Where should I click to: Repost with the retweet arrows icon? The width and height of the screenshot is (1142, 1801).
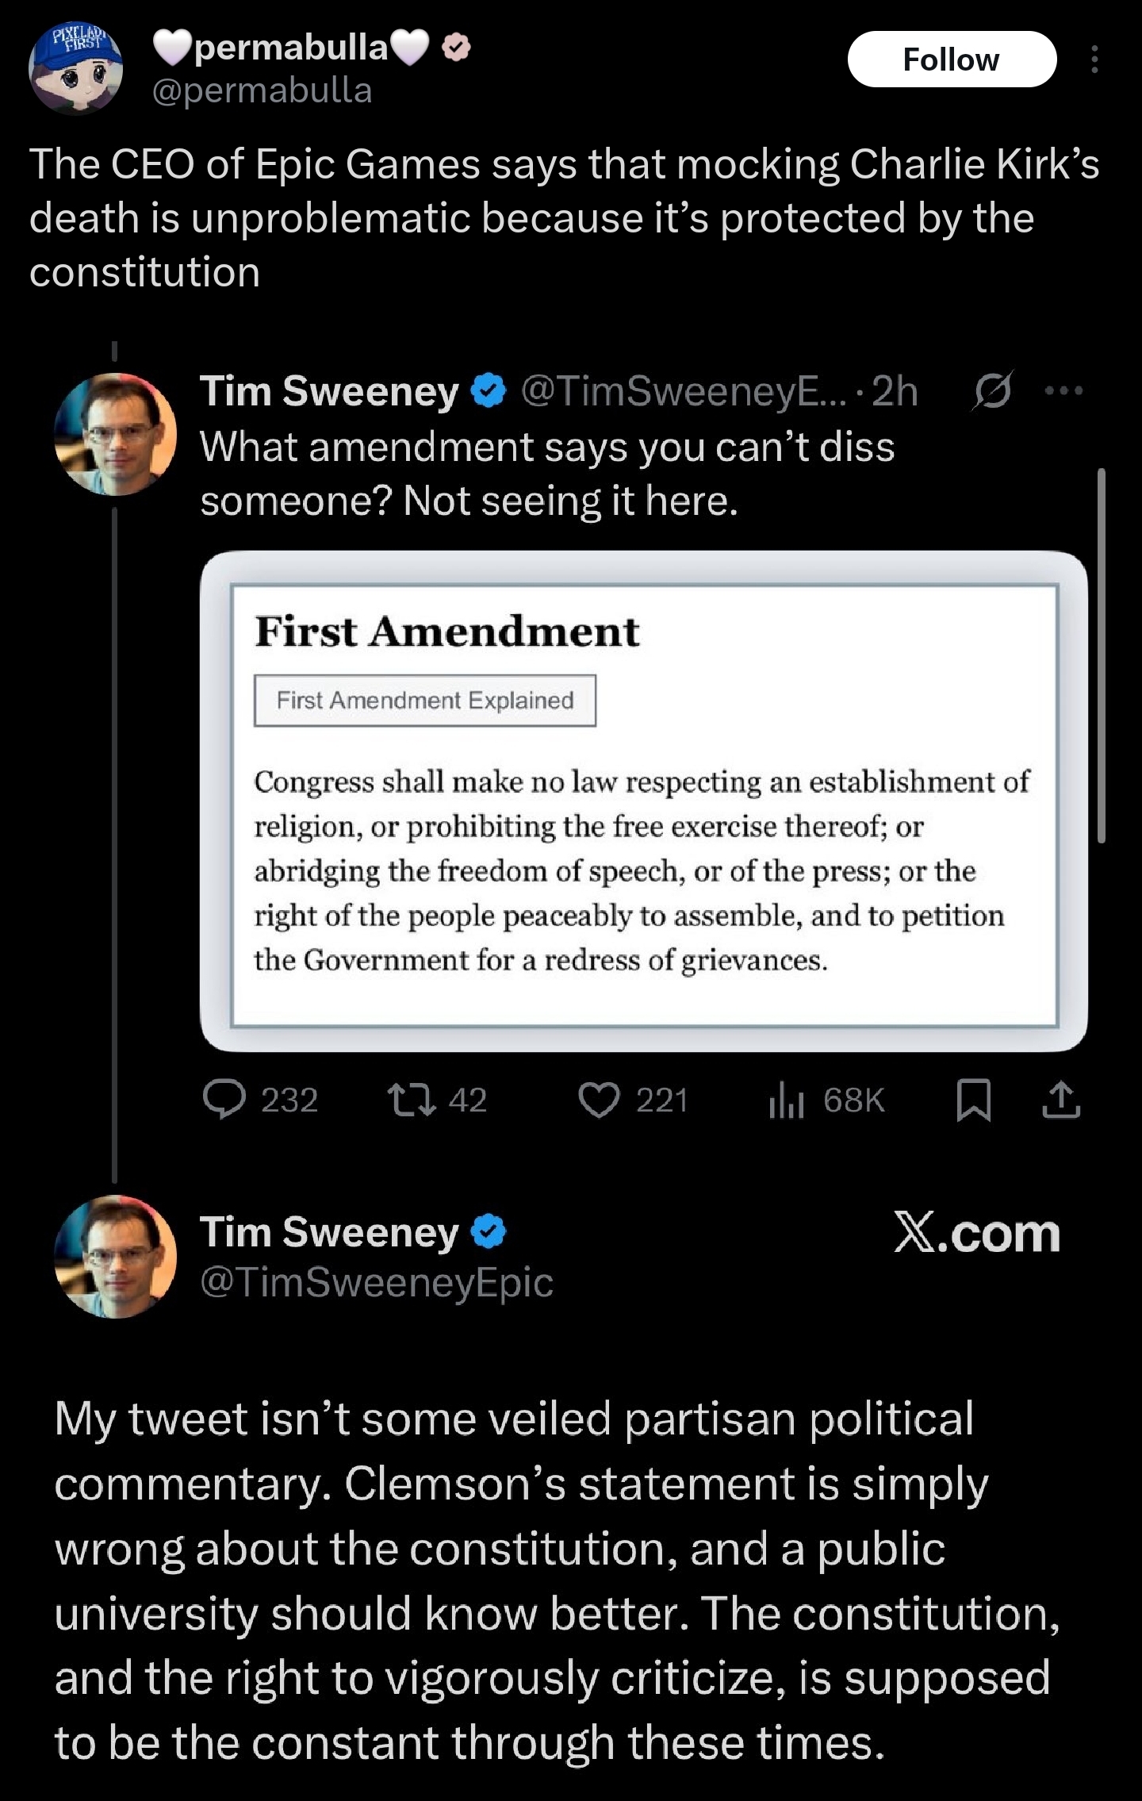click(x=411, y=1100)
